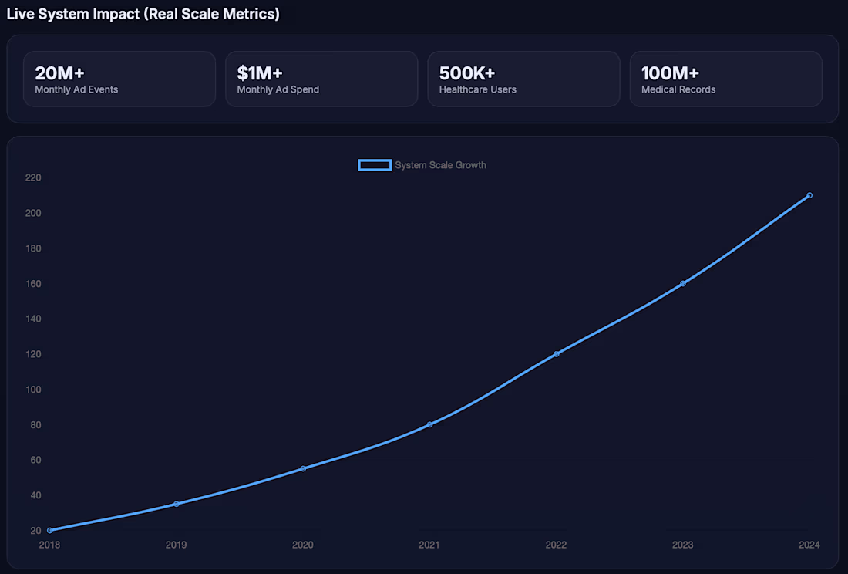The width and height of the screenshot is (848, 574).
Task: Click the 2018 x-axis label
Action: [50, 545]
